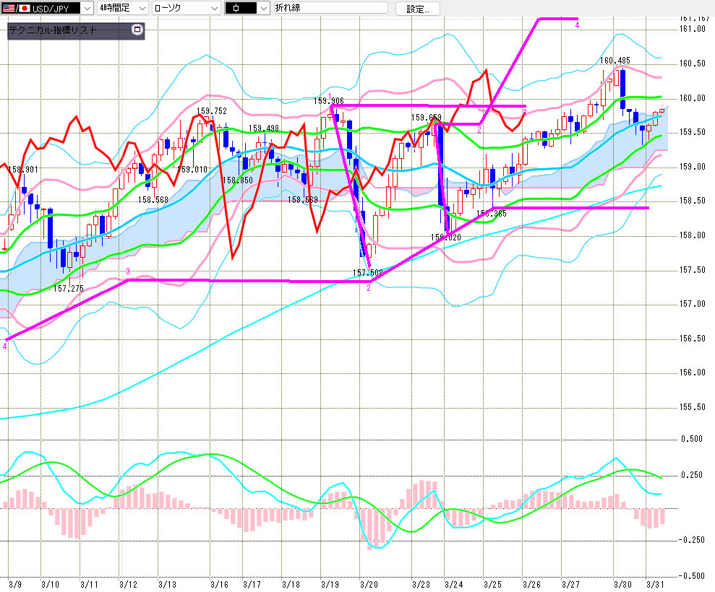The height and width of the screenshot is (592, 715).
Task: Expand the テクニカル指標リスト panel via its square icon
Action: 137,30
